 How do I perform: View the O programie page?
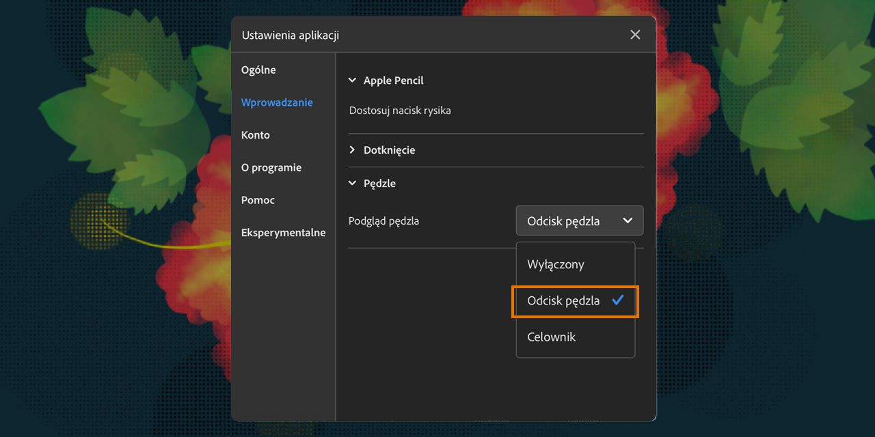271,167
